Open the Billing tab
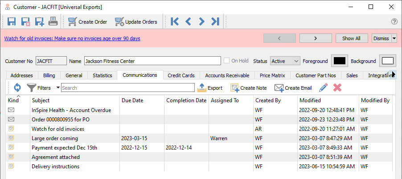Screen dimensions: 402x179 click(x=49, y=75)
